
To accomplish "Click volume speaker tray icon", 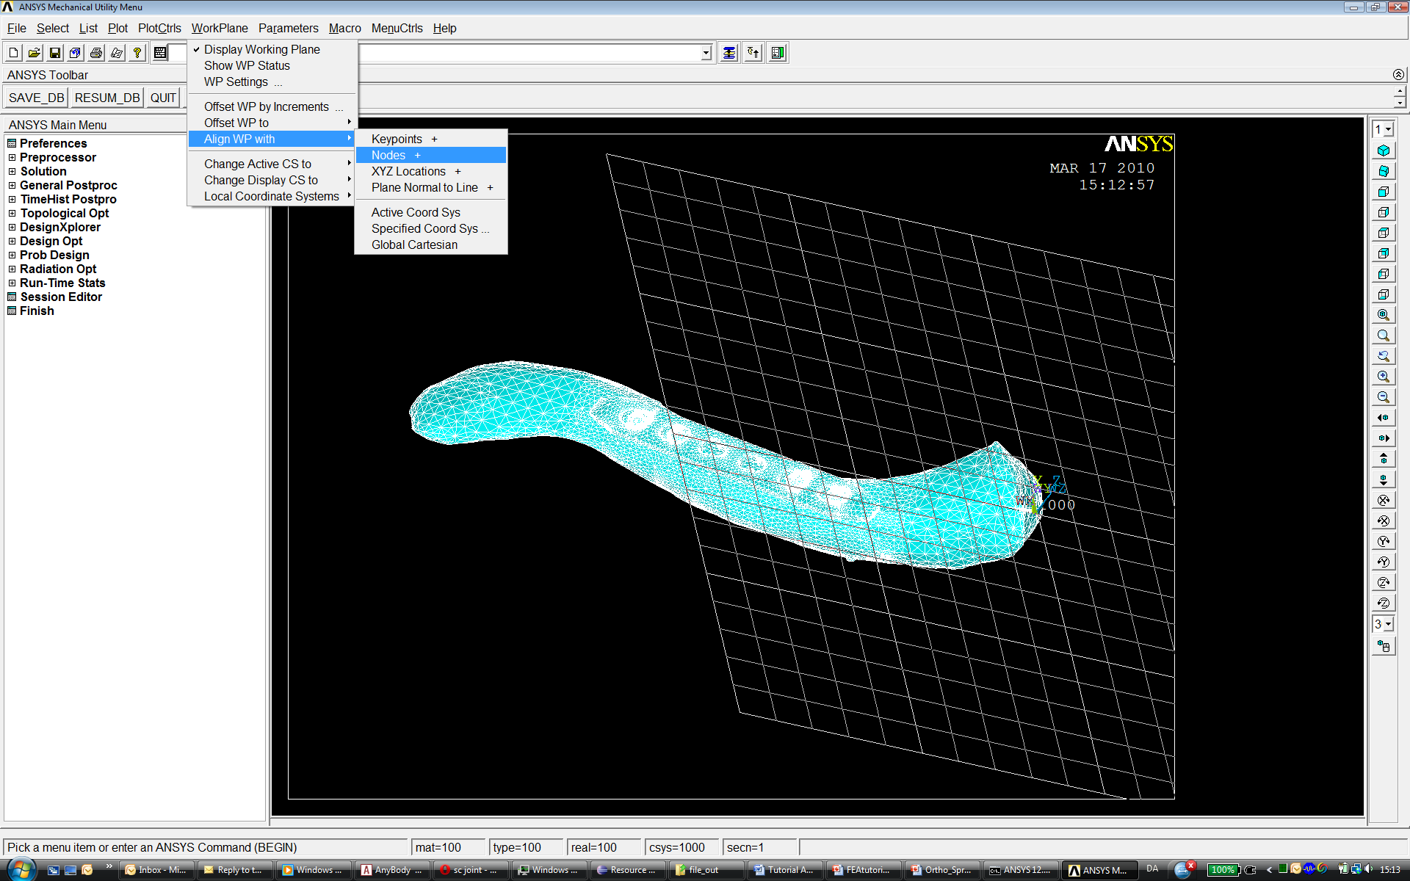I will 1369,869.
